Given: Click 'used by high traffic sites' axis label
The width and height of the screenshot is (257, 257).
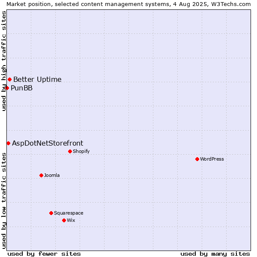Looking at the screenshot, I should tap(3, 61).
